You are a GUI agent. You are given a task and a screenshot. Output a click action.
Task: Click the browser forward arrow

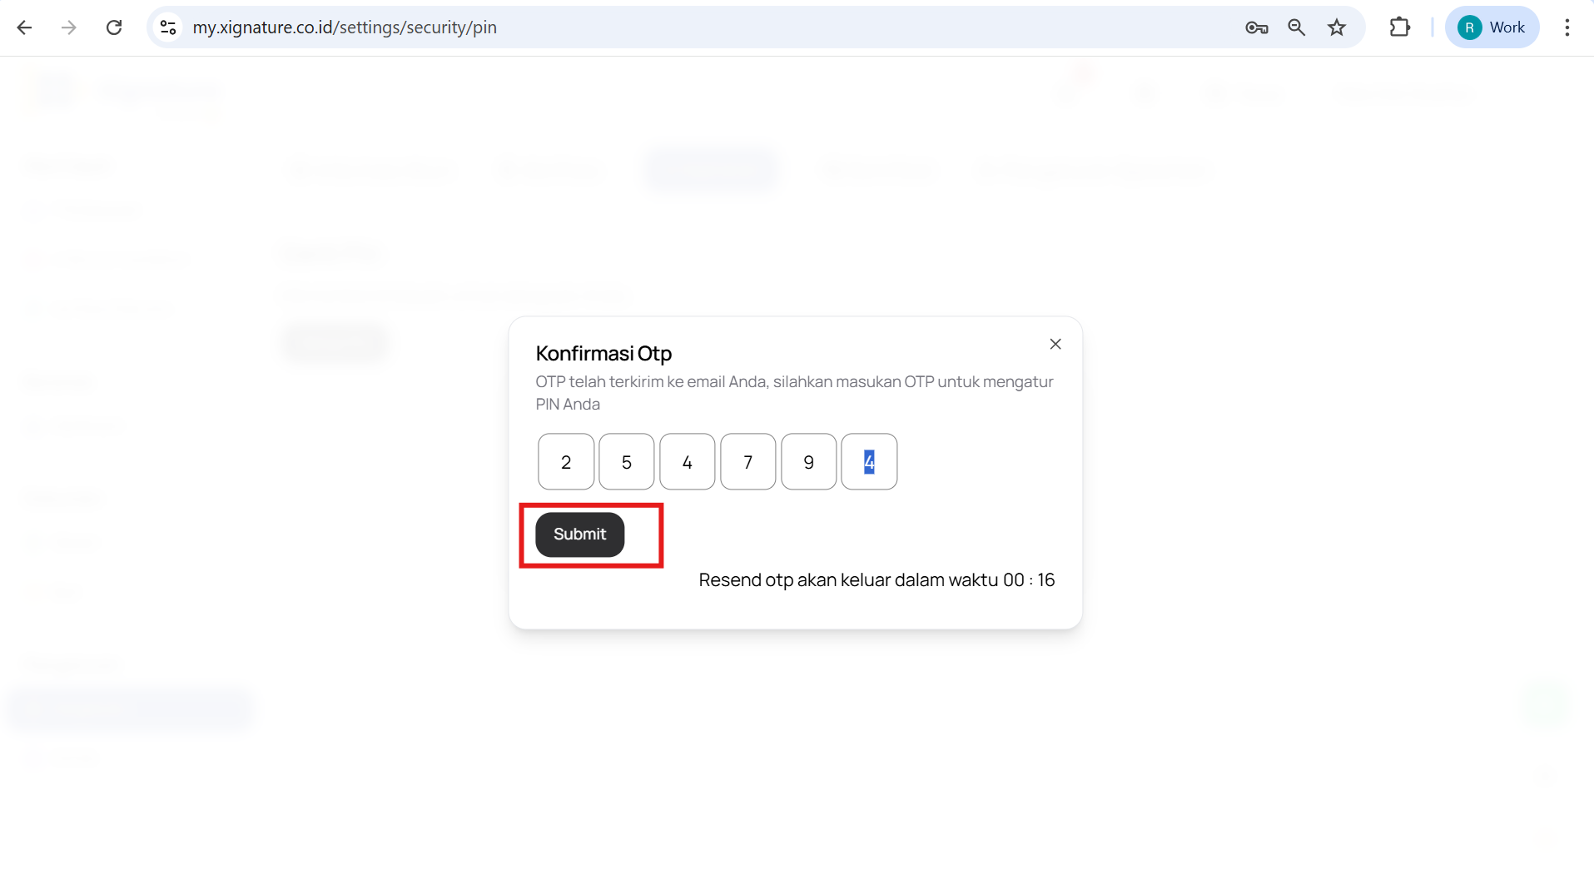pos(69,27)
